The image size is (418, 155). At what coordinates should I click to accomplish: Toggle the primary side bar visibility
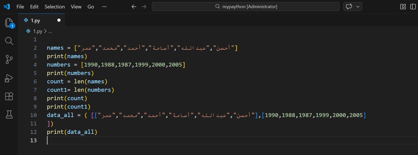coord(413,7)
